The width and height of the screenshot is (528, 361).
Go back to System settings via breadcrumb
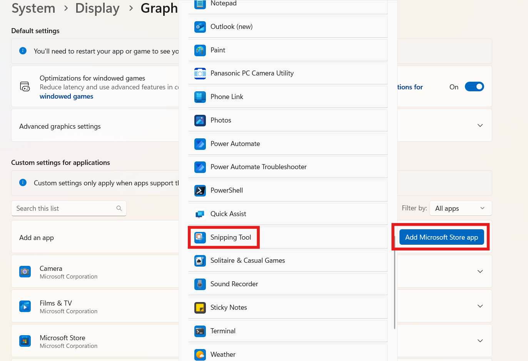pyautogui.click(x=33, y=8)
